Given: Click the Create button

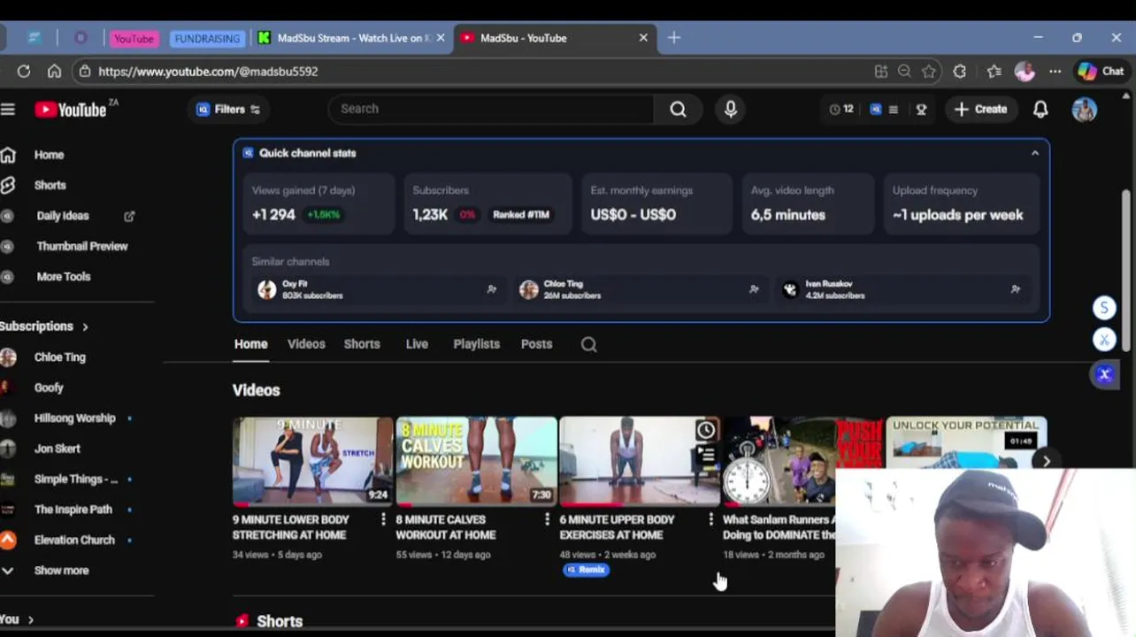Looking at the screenshot, I should (x=980, y=109).
